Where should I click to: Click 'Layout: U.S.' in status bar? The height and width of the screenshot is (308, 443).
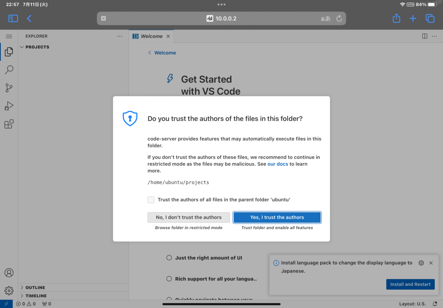tap(413, 304)
